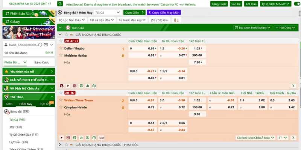The height and width of the screenshot is (150, 301).
Task: Click the statistics bar chart icon under Dalian match
Action: 87,85
